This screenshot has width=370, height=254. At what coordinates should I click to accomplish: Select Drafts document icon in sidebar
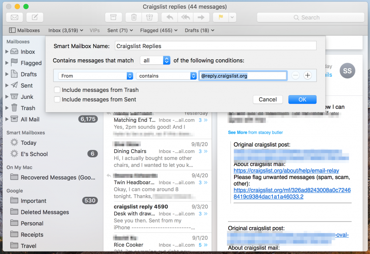pyautogui.click(x=14, y=74)
